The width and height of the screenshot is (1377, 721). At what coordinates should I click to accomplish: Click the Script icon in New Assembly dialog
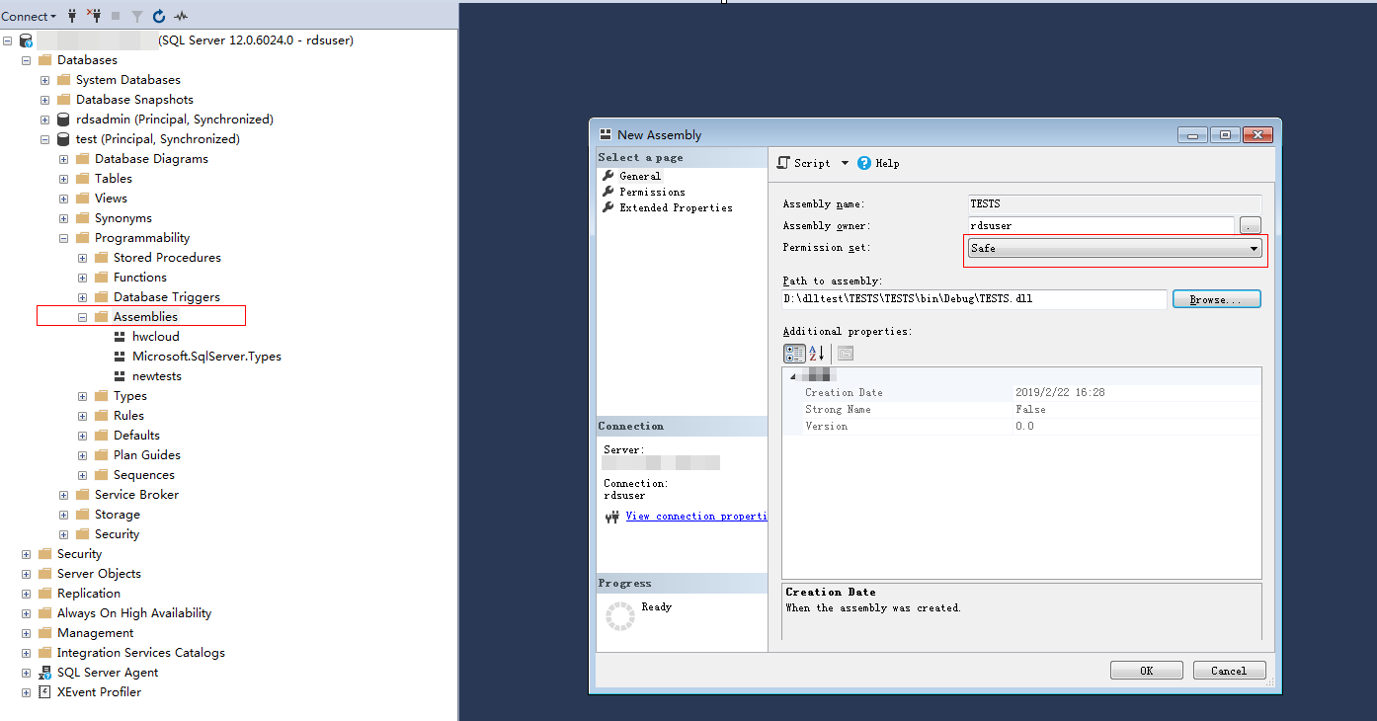[783, 163]
